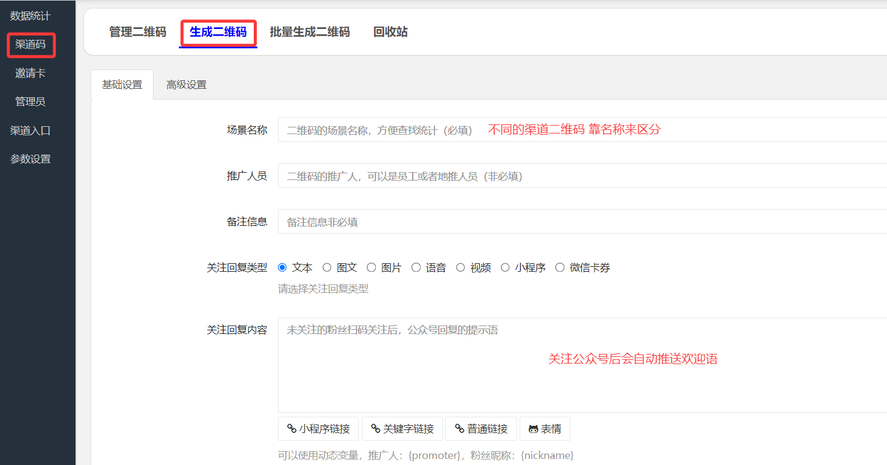Open 数据统计 in the sidebar
Screen dimensions: 887x465
(29, 16)
